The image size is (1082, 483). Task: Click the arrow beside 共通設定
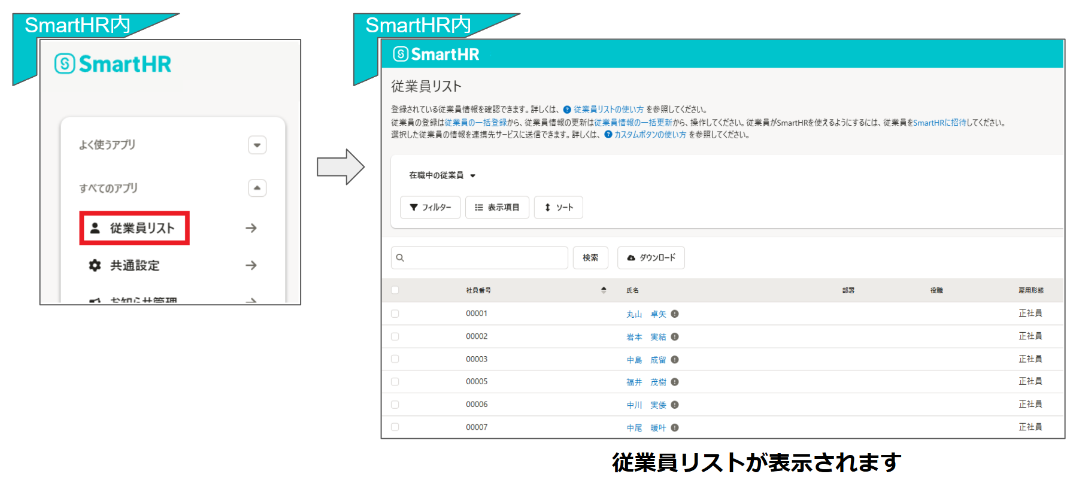[x=251, y=265]
